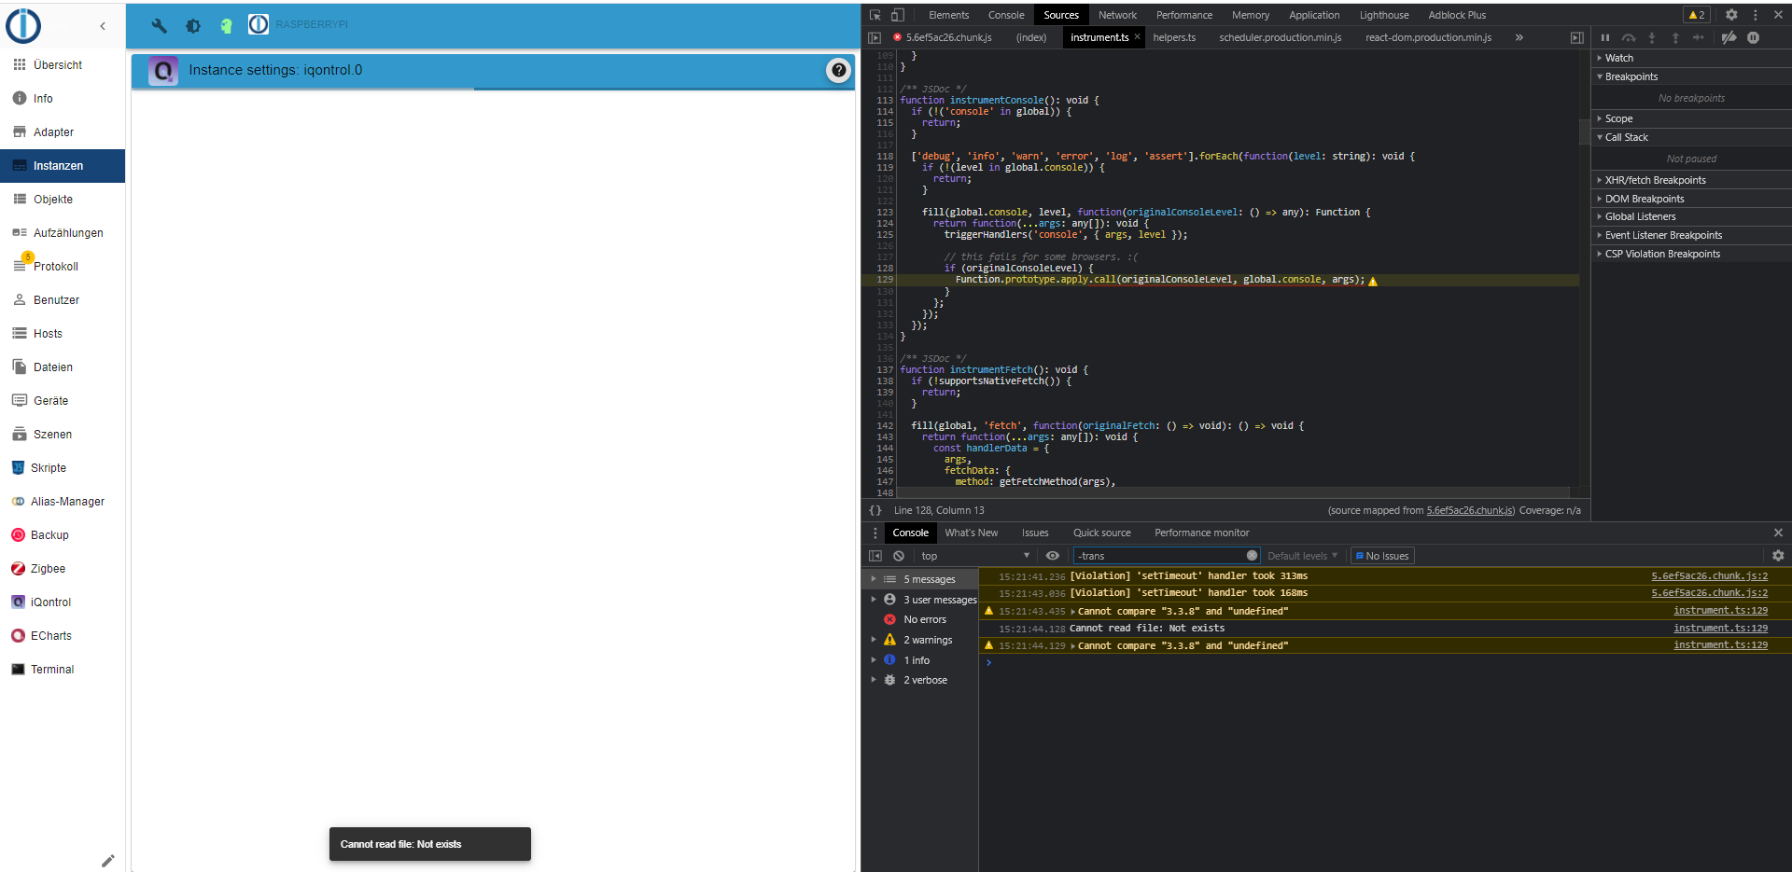Image resolution: width=1792 pixels, height=872 pixels.
Task: Click the warnings count badge
Action: pyautogui.click(x=1697, y=15)
